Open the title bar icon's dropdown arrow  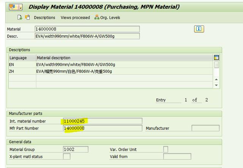point(21,7)
